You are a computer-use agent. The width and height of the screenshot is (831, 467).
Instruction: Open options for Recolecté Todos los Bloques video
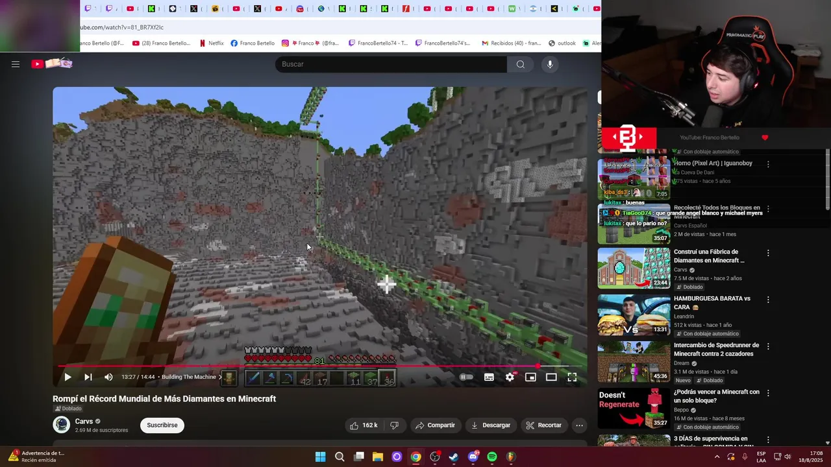(768, 209)
